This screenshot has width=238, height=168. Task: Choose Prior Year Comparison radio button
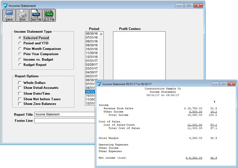[x=20, y=54]
